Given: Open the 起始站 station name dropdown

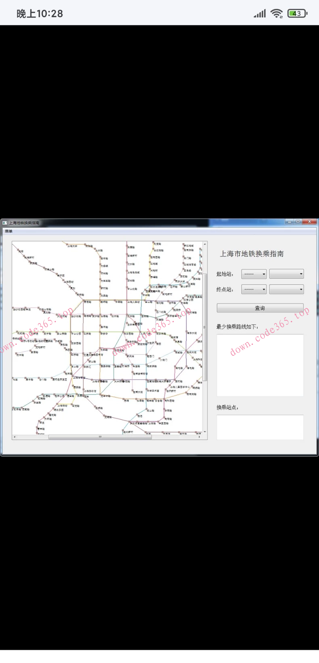Looking at the screenshot, I should click(x=286, y=274).
